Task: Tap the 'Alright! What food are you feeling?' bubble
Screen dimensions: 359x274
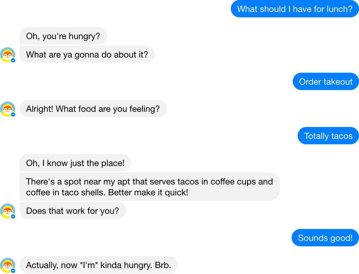Action: point(93,109)
